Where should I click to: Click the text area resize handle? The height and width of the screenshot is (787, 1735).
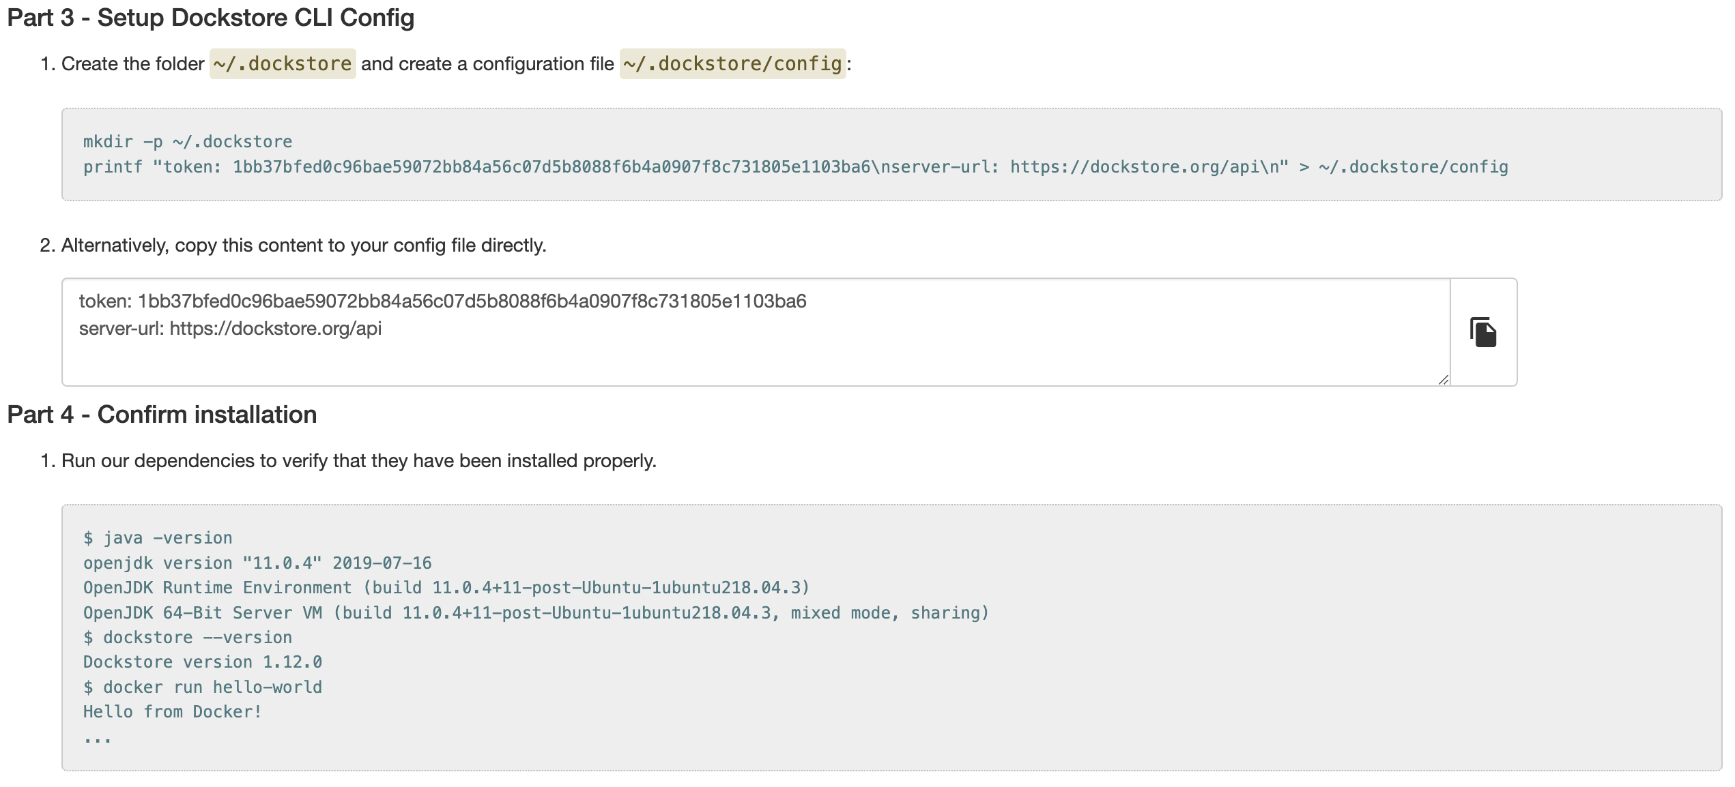coord(1443,380)
